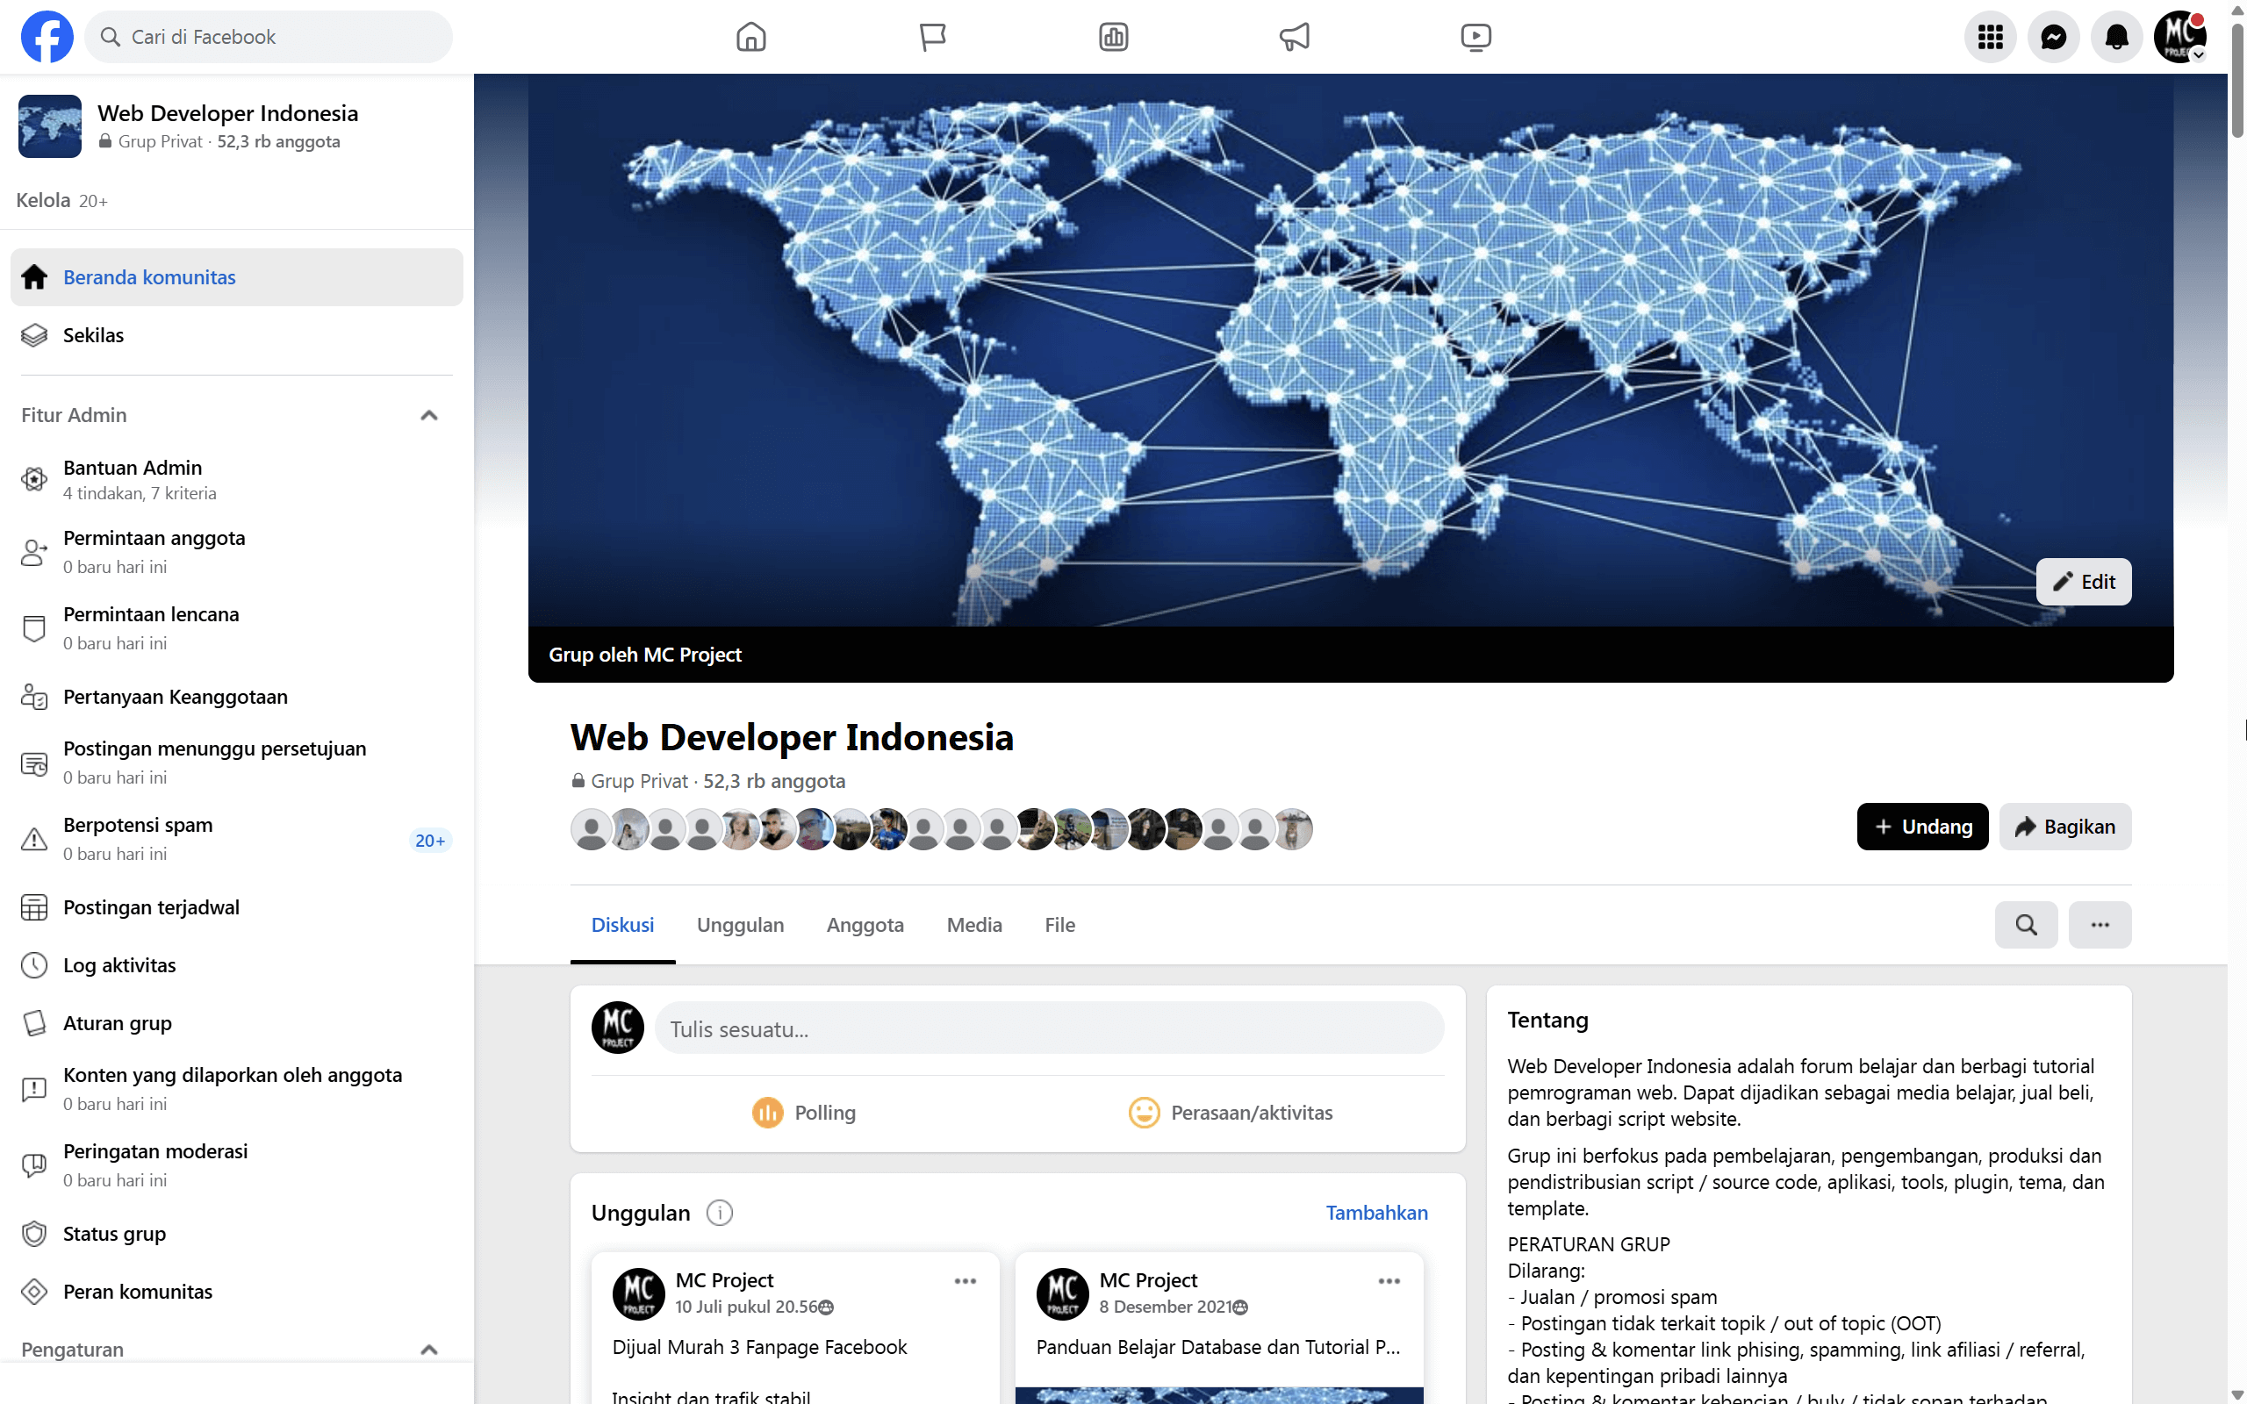
Task: Open more options ellipsis next to search
Action: point(2101,925)
